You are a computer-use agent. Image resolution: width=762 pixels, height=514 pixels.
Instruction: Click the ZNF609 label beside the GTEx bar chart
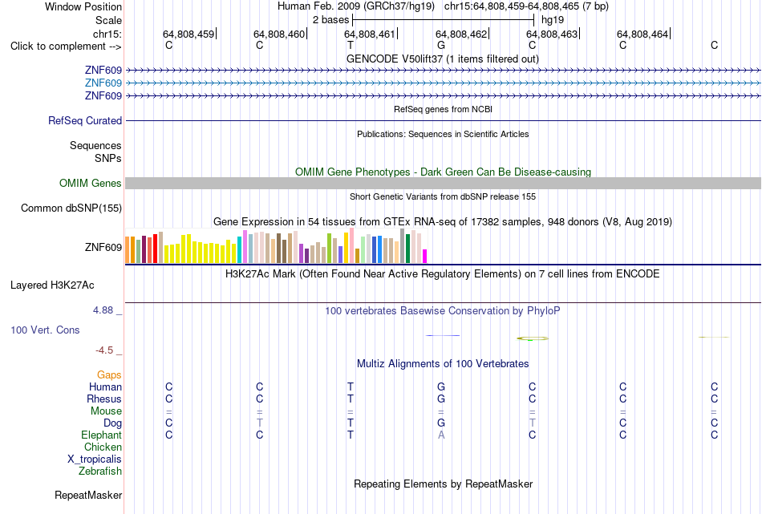[x=103, y=247]
